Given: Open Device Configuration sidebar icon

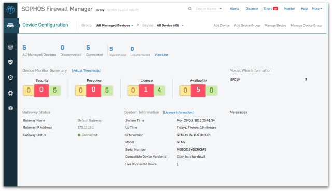Looking at the screenshot, I should pyautogui.click(x=10, y=25).
